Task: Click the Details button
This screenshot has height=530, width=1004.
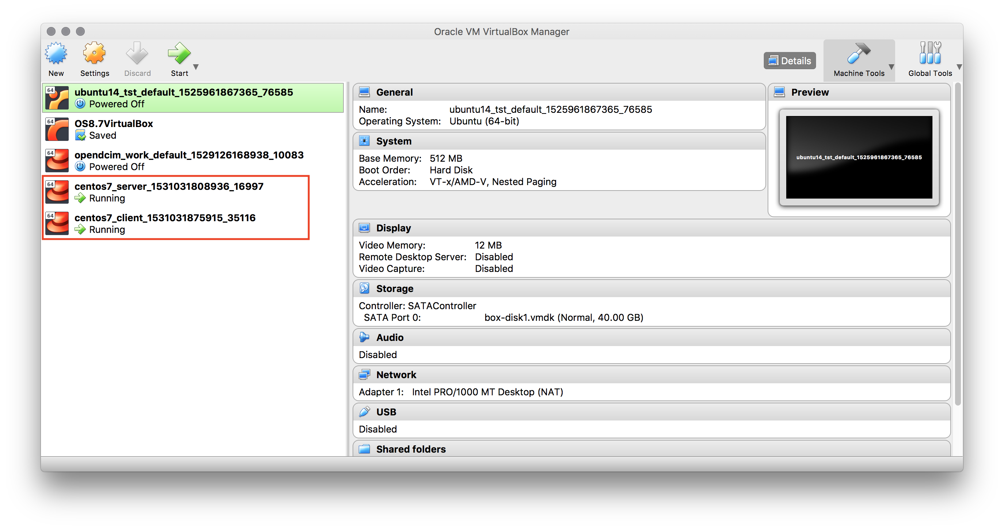Action: click(x=790, y=61)
